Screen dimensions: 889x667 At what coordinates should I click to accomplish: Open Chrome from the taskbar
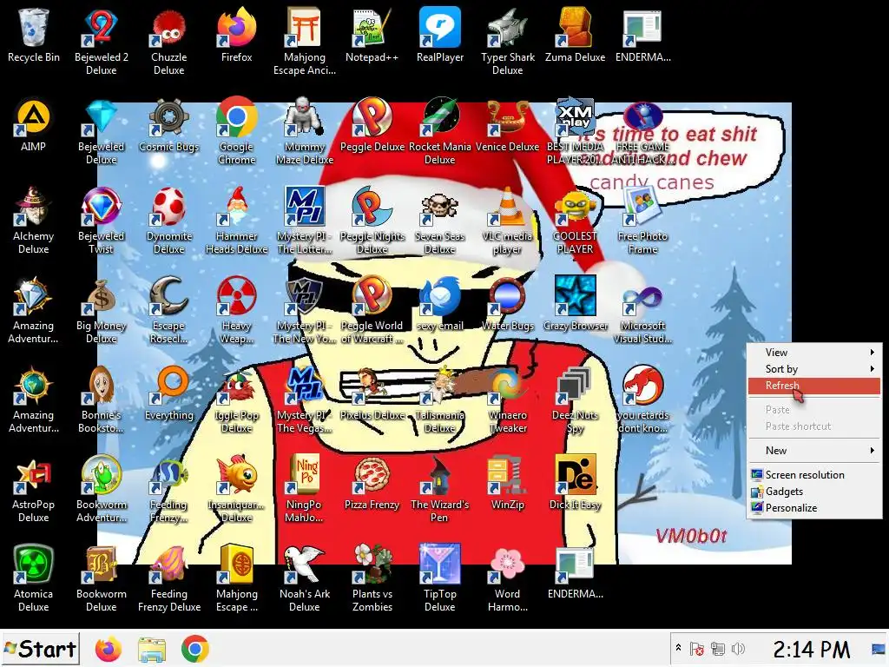click(195, 649)
